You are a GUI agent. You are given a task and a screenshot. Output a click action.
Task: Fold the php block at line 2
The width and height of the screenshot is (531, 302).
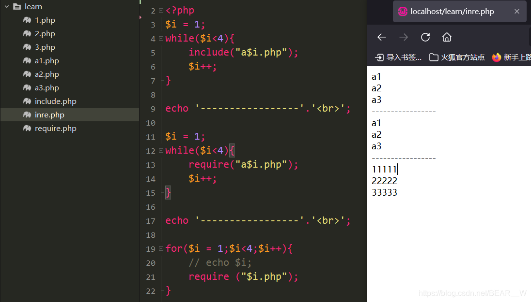click(x=161, y=11)
